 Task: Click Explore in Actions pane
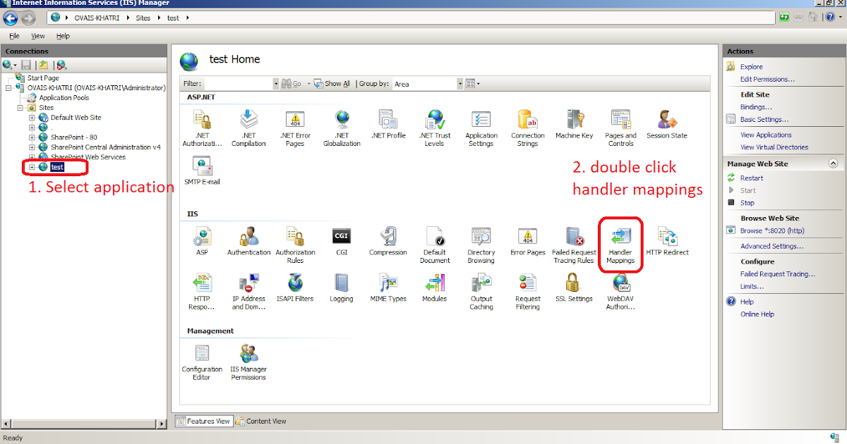pyautogui.click(x=752, y=67)
